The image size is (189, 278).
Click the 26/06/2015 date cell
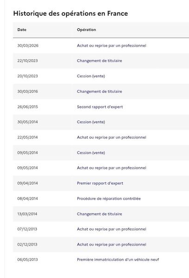pyautogui.click(x=27, y=107)
